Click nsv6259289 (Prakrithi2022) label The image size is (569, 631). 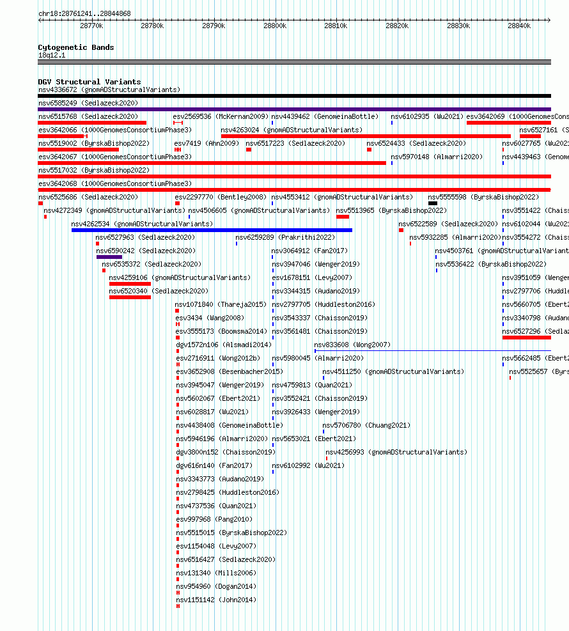coord(285,237)
